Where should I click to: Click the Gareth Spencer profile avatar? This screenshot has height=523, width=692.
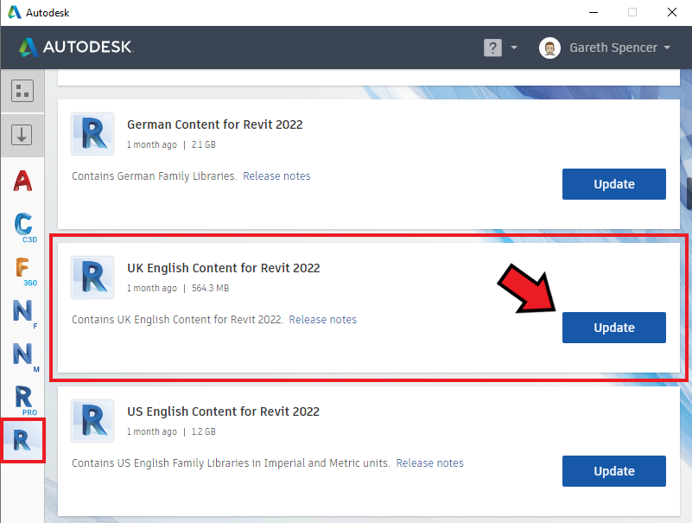pyautogui.click(x=549, y=48)
